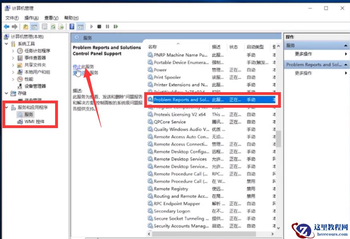Expand the 事件查看器 tree node
The width and height of the screenshot is (350, 239).
[13, 58]
